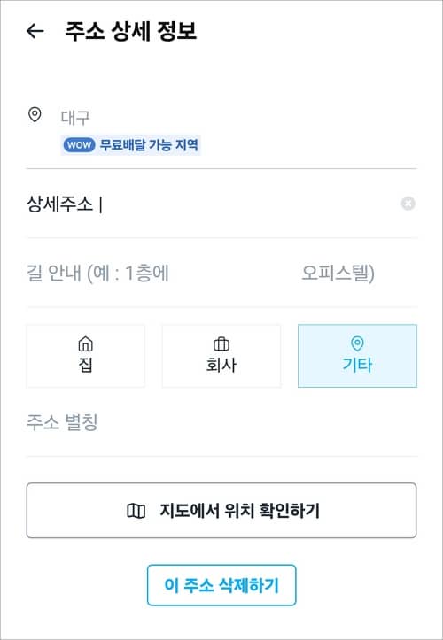Image resolution: width=443 pixels, height=640 pixels.
Task: Click the 주소 별칭 nickname field
Action: (221, 423)
